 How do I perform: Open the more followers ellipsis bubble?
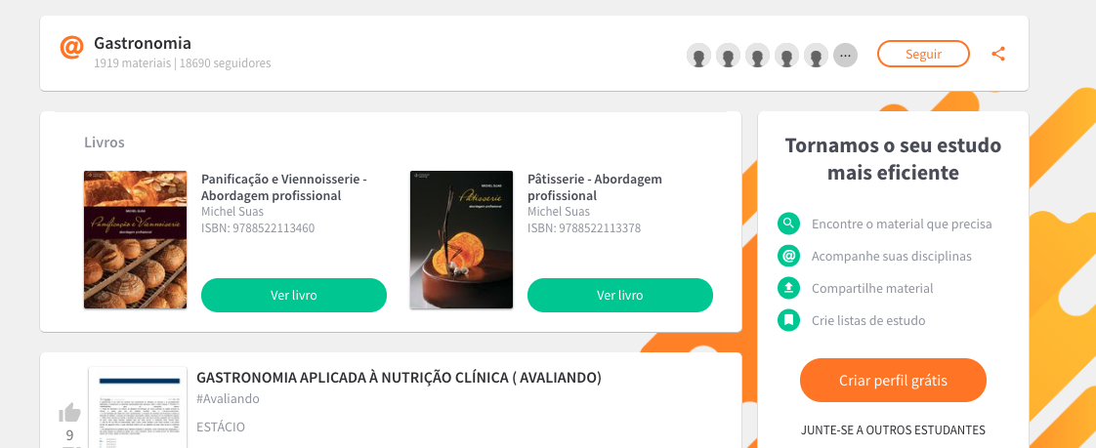click(845, 56)
